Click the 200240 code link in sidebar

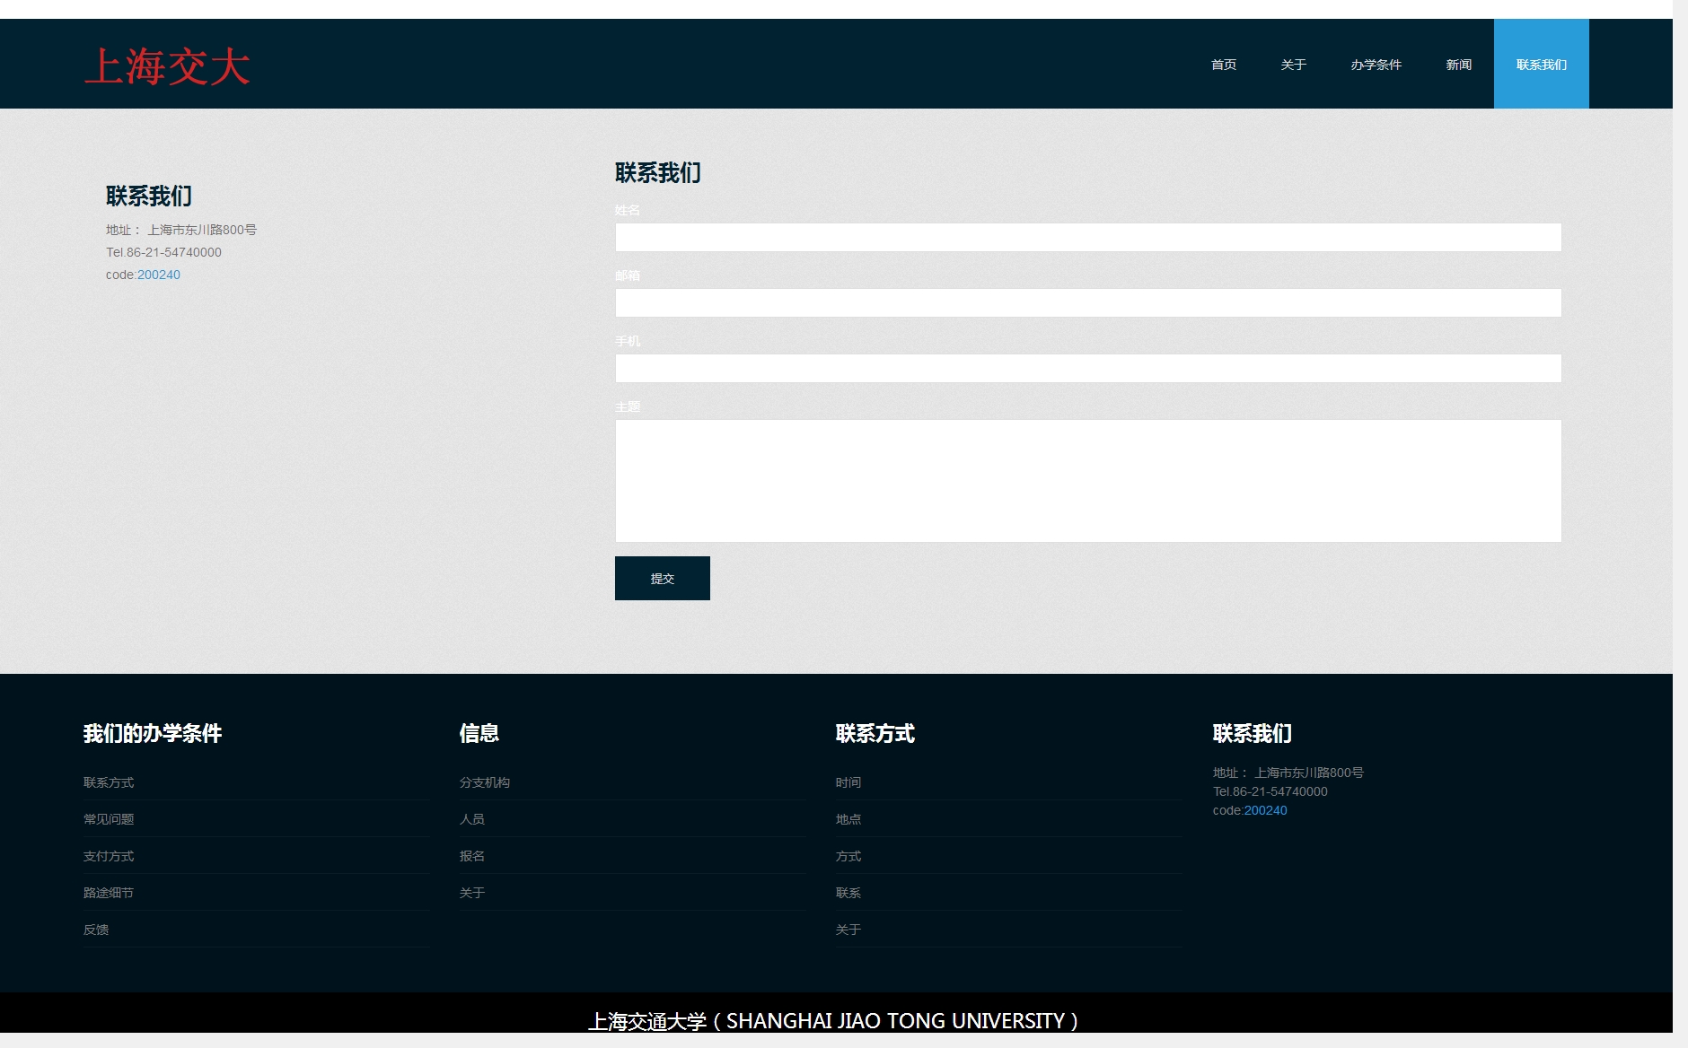[x=159, y=275]
